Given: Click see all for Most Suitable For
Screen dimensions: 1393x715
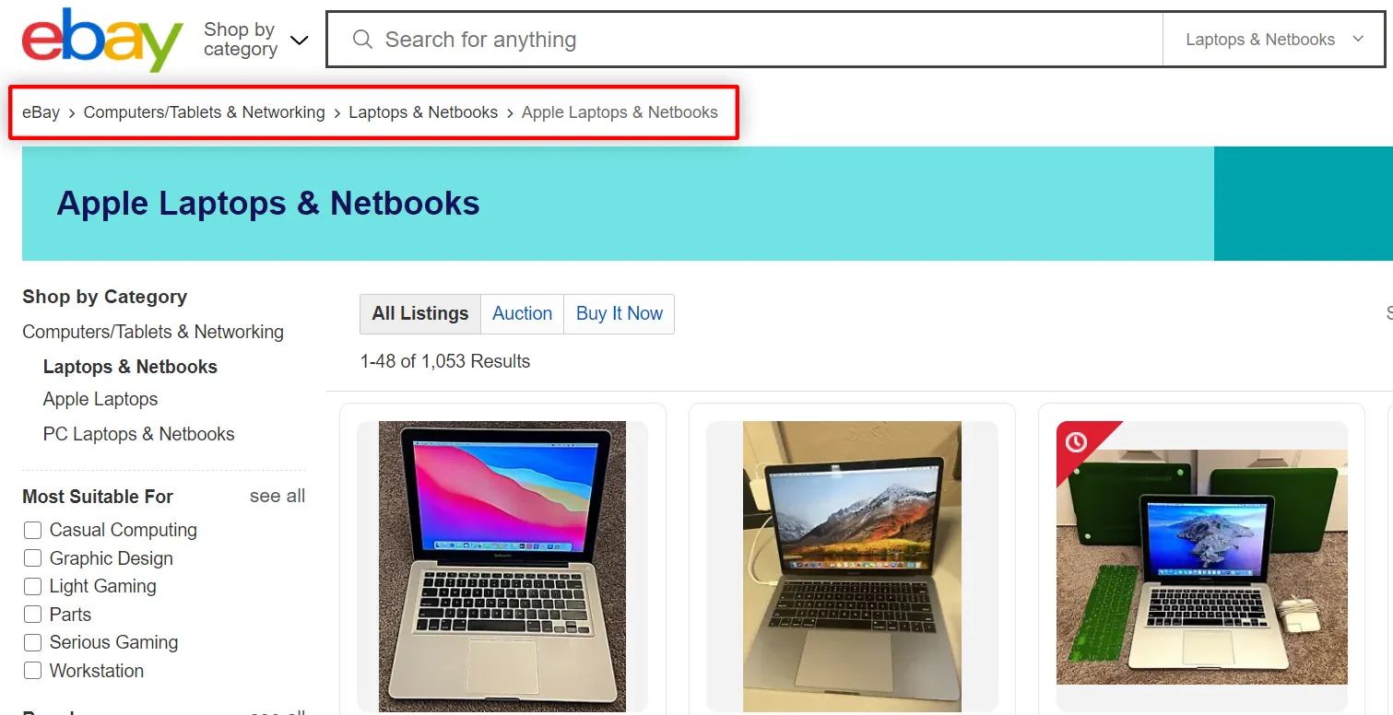Looking at the screenshot, I should [x=277, y=496].
